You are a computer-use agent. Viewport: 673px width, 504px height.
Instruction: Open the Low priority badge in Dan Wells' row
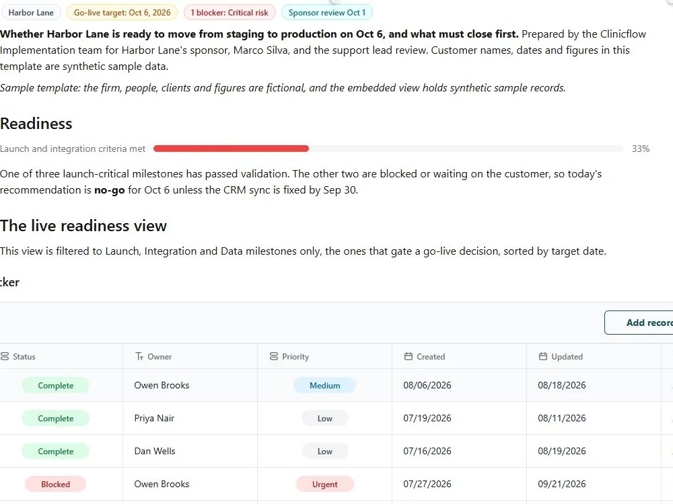324,452
